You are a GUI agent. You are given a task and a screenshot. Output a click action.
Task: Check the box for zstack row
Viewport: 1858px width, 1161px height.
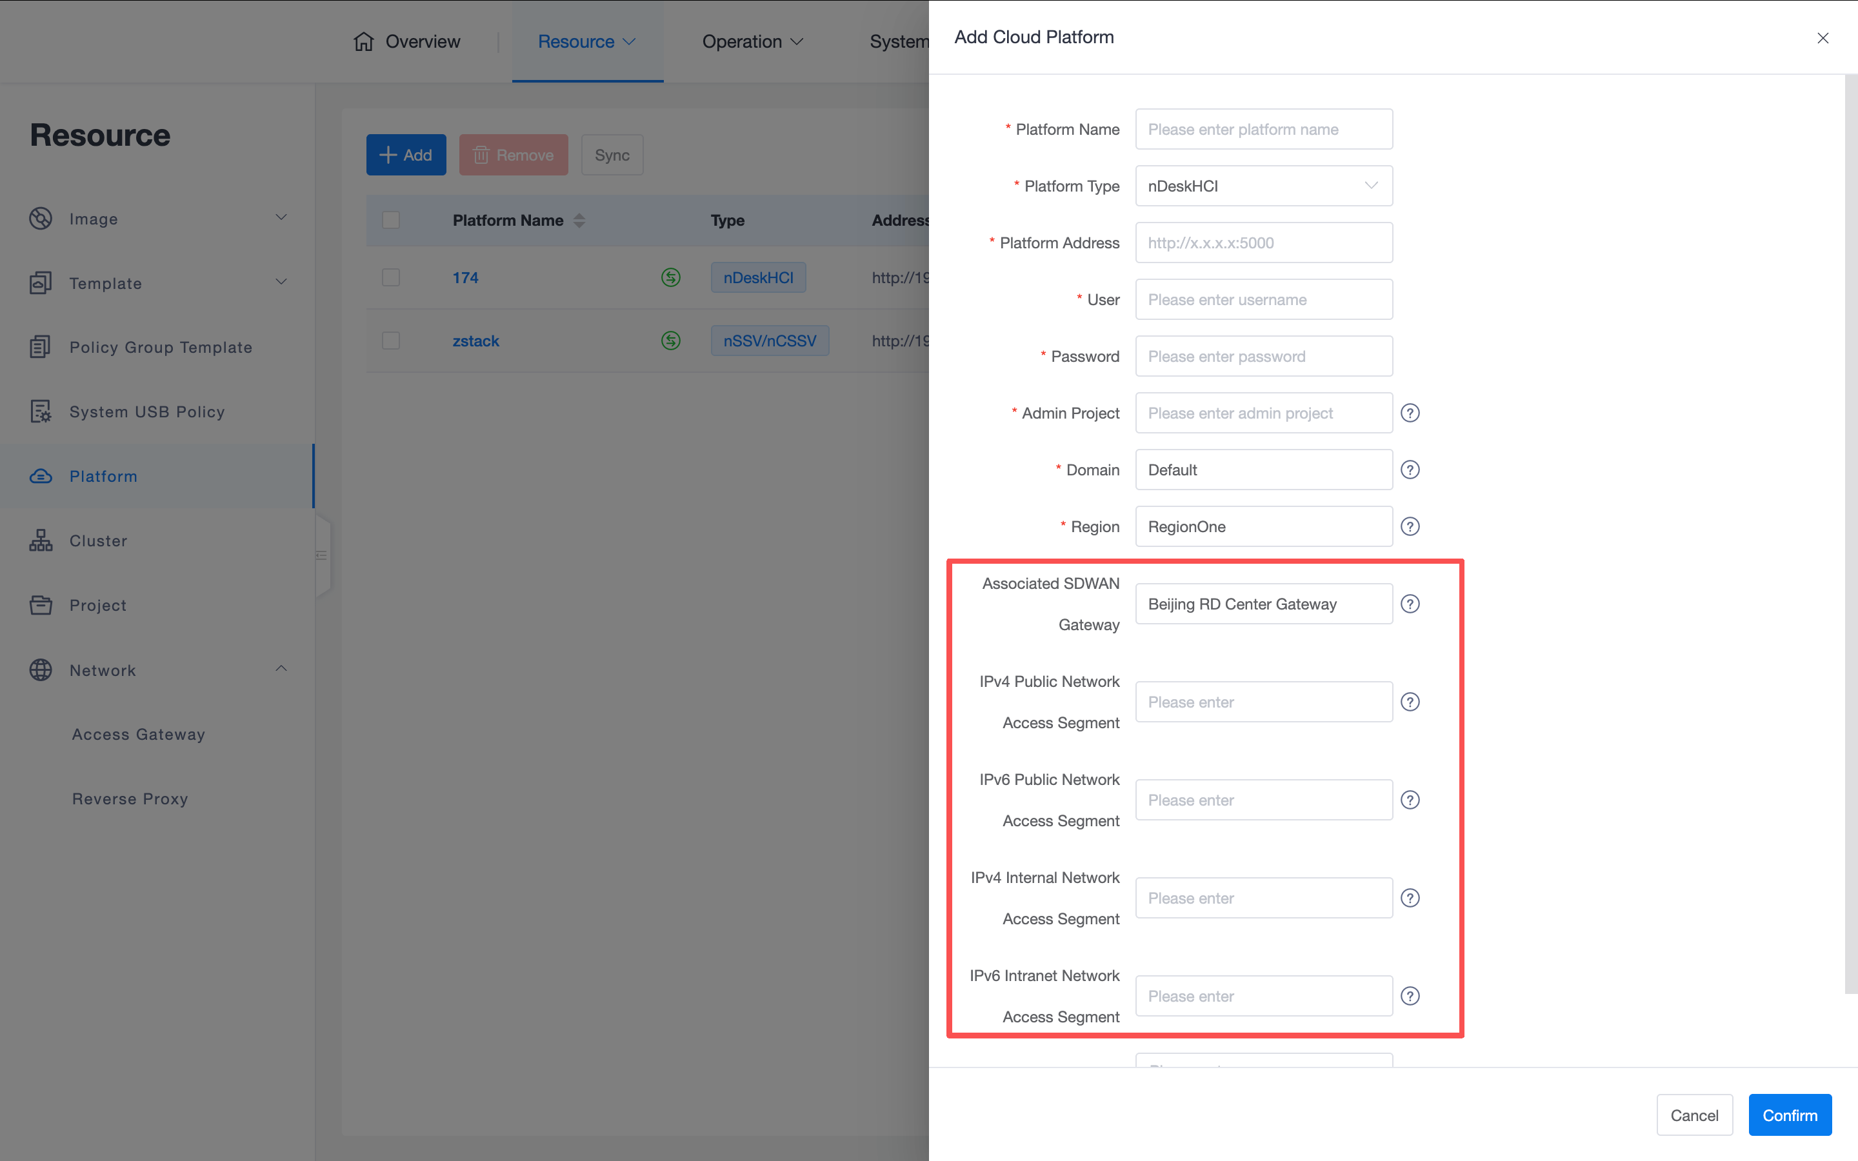(x=391, y=341)
